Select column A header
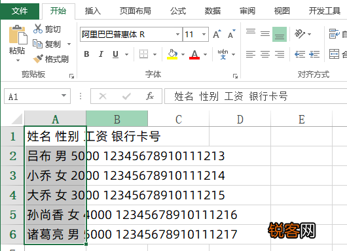Viewport: 347px width, 251px height. coord(55,119)
